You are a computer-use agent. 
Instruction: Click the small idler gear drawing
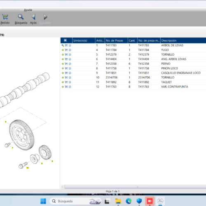[45, 152]
